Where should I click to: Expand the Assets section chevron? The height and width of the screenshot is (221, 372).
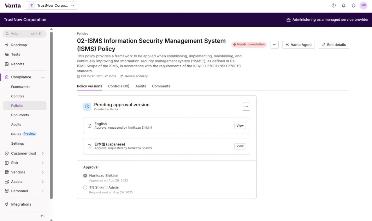(43, 182)
